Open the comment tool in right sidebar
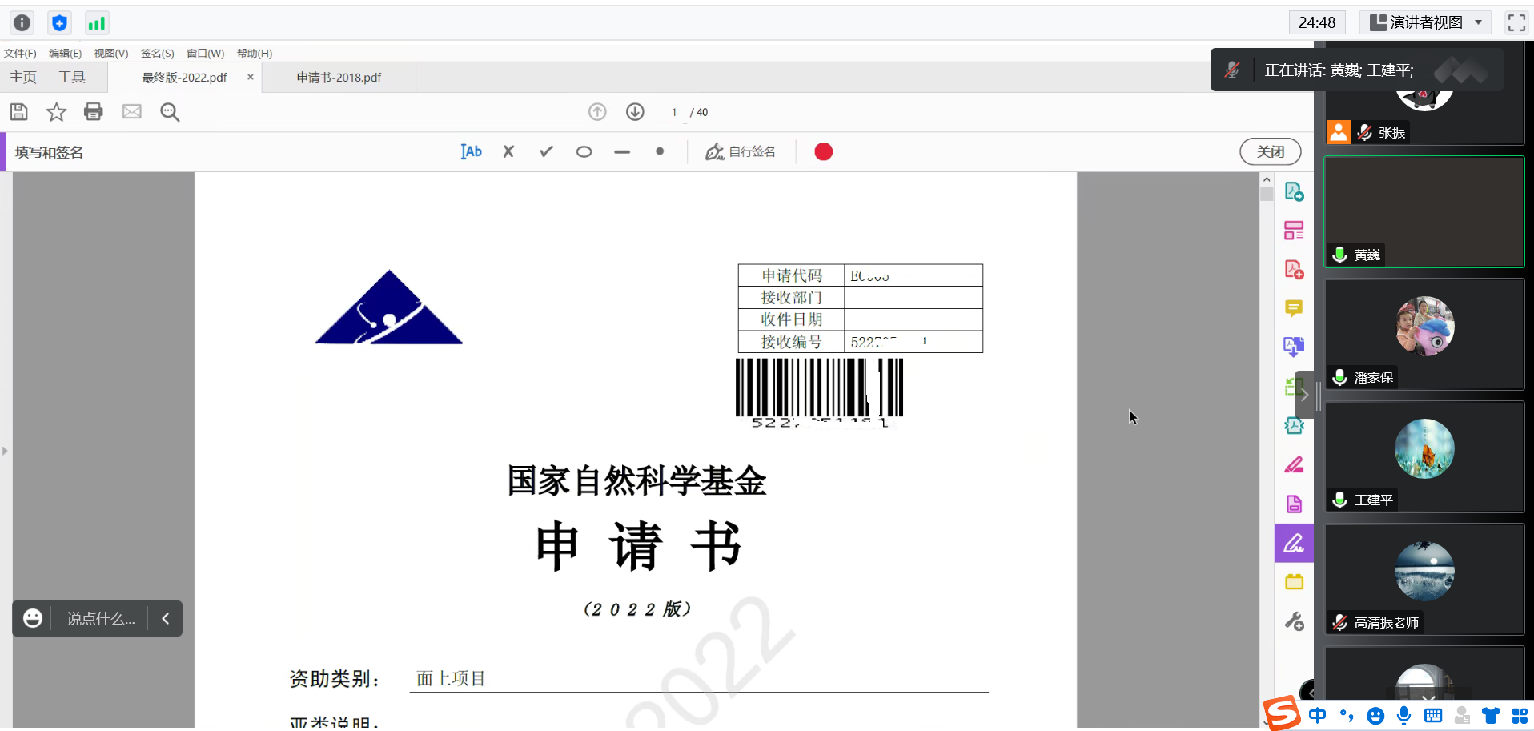 click(x=1294, y=308)
